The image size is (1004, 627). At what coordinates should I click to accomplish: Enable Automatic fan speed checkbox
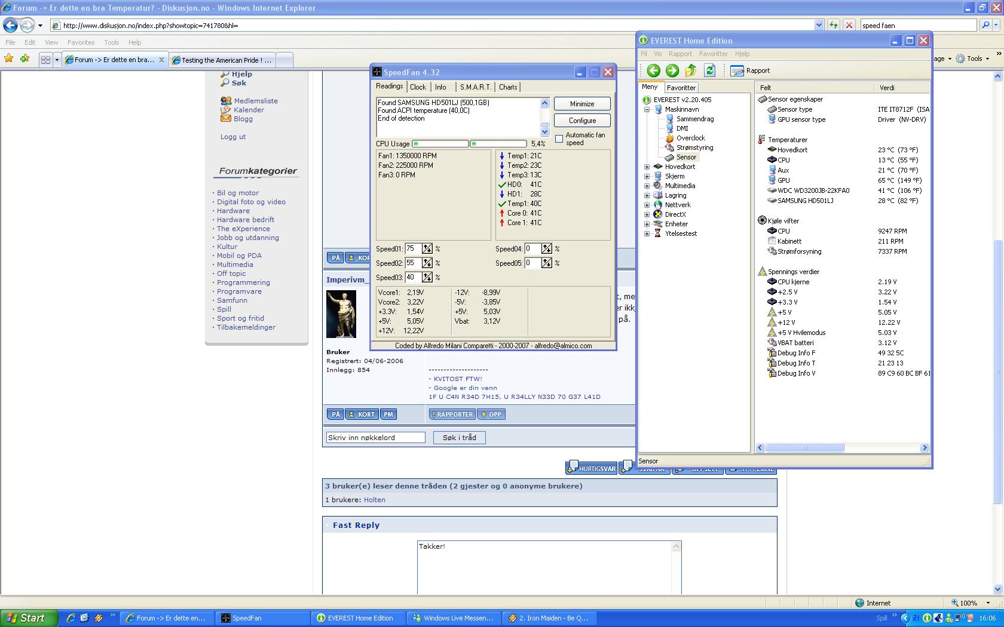[559, 139]
